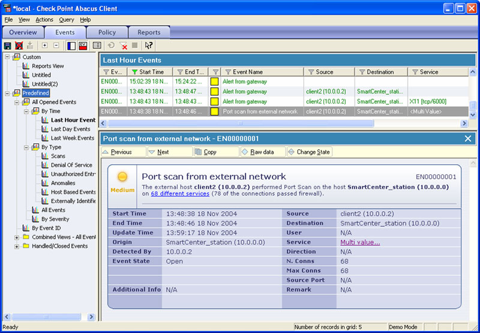
Task: Click the End Time column filter icon
Action: pyautogui.click(x=180, y=72)
